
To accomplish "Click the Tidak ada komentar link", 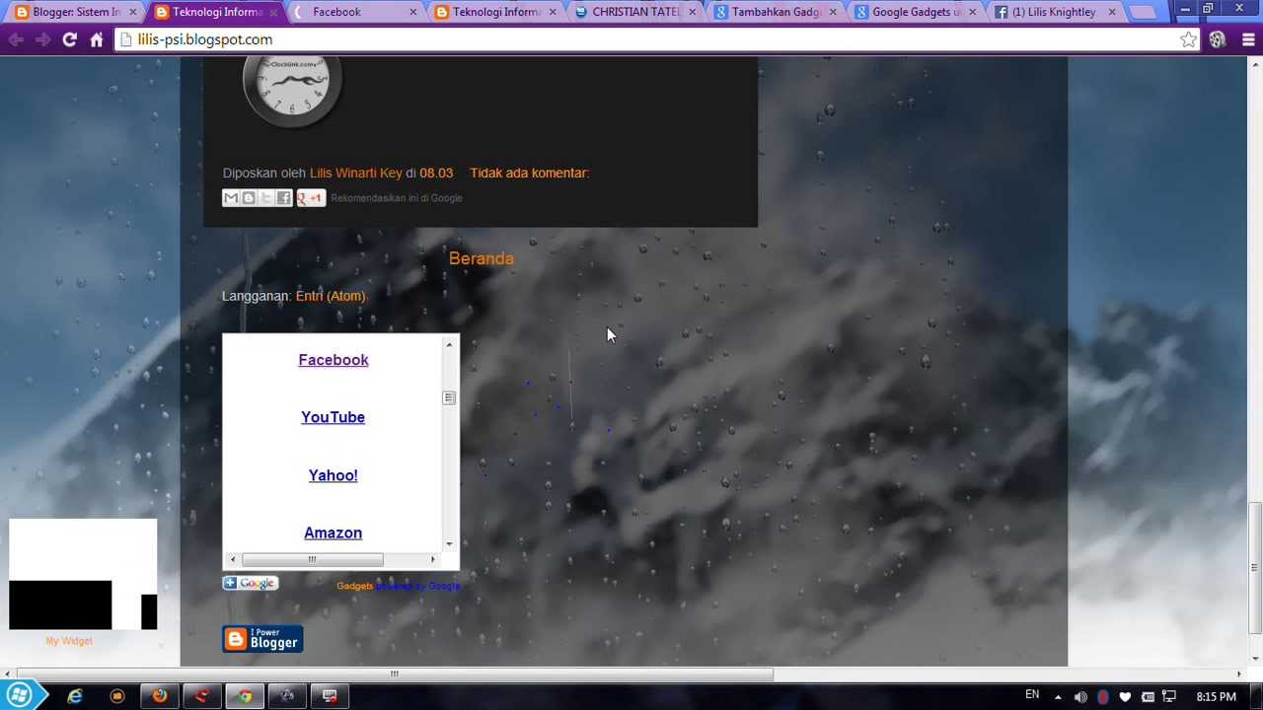I will click(529, 173).
